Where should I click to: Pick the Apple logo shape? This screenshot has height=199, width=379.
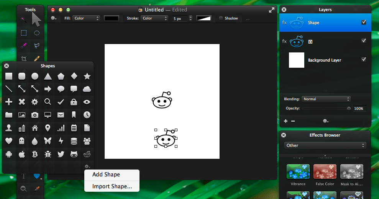click(x=22, y=154)
